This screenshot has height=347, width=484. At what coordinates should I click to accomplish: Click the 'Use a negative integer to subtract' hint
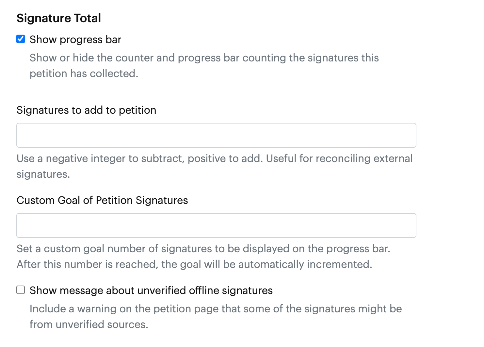pyautogui.click(x=215, y=158)
